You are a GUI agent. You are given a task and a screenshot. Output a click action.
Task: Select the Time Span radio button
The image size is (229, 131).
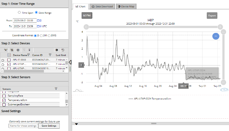point(19,12)
